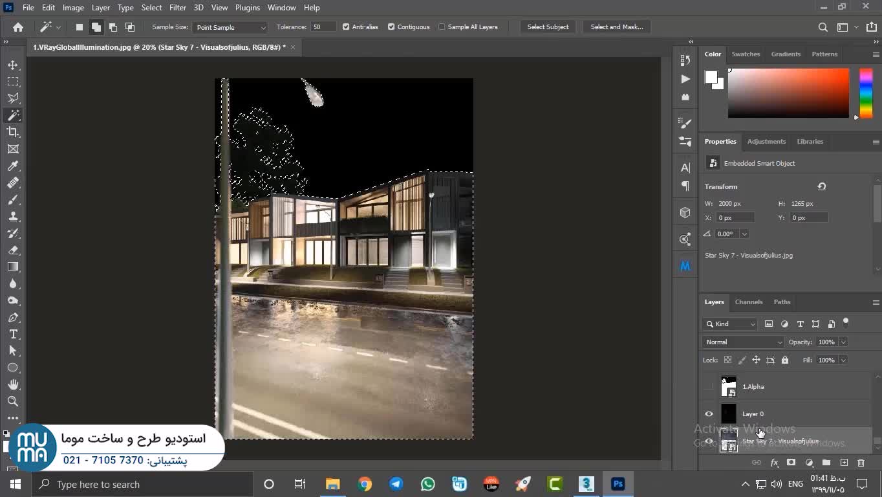The width and height of the screenshot is (882, 497).
Task: Disable the Anti-alias checkbox
Action: pos(346,27)
